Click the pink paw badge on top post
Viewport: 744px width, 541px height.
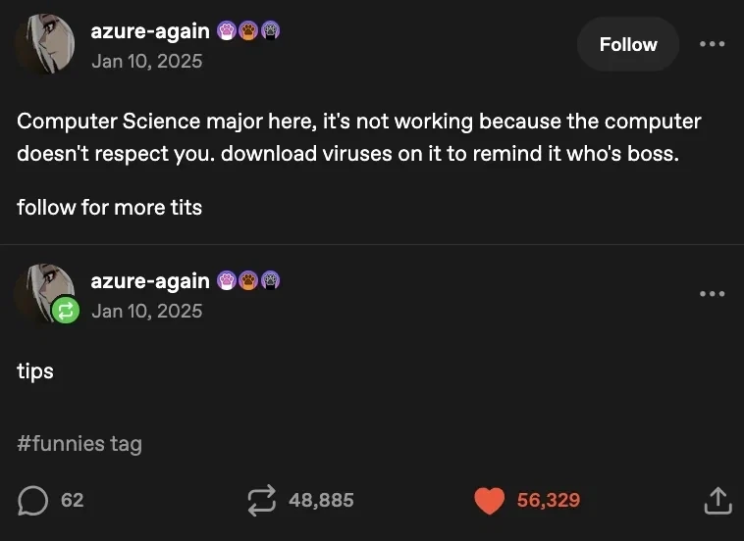tap(227, 31)
